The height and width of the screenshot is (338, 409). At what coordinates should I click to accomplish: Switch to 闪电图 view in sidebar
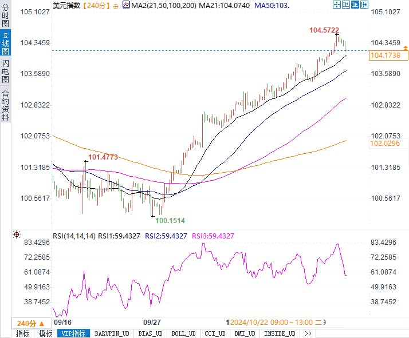point(6,71)
